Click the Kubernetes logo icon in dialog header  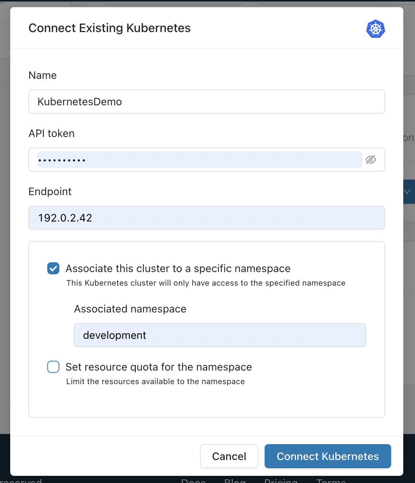[375, 29]
